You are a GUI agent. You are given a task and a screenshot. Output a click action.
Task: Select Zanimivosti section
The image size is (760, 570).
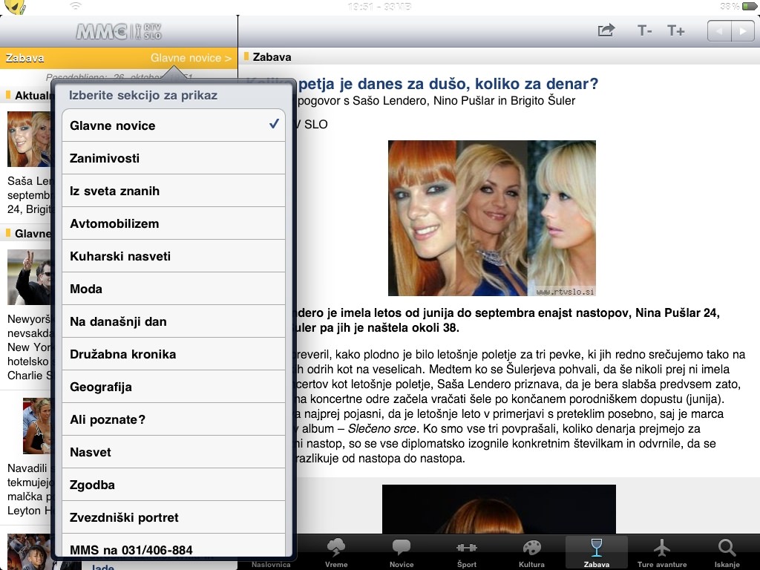tap(174, 158)
